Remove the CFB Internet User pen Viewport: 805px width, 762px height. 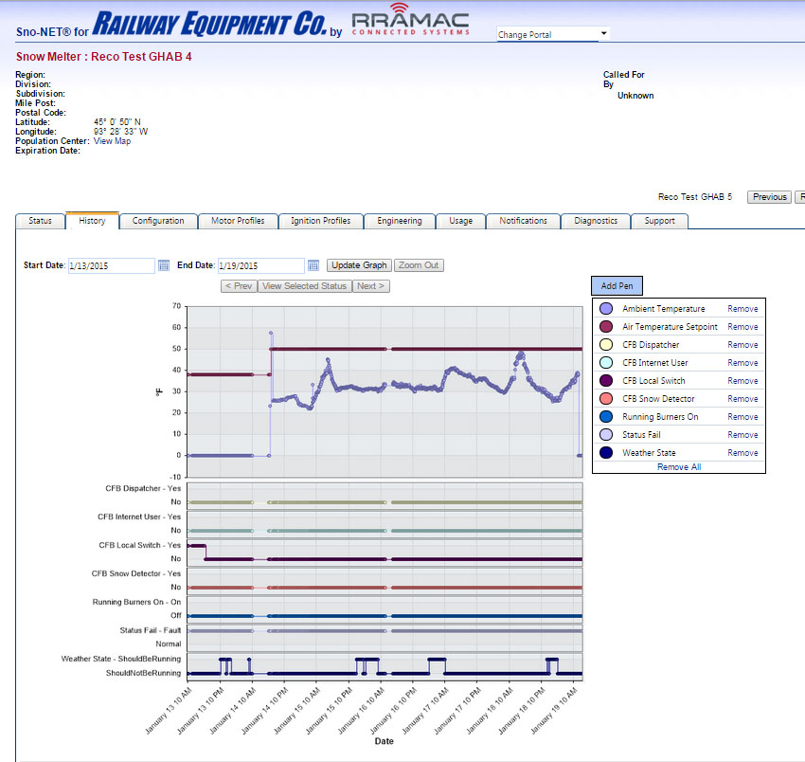(x=742, y=363)
